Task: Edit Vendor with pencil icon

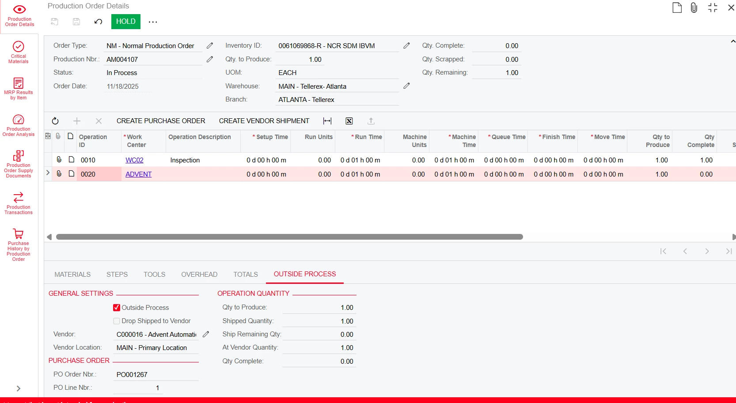Action: pos(206,334)
